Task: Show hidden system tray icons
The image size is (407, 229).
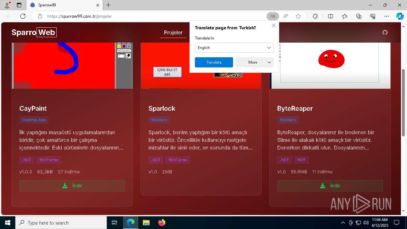Action: [x=343, y=223]
